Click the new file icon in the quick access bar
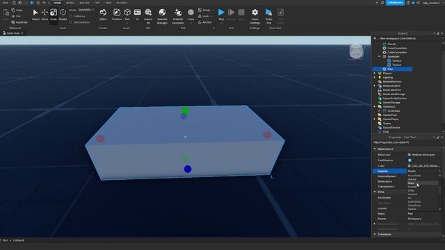445x250 pixels. point(14,3)
